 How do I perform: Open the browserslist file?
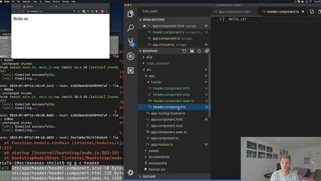click(x=158, y=163)
